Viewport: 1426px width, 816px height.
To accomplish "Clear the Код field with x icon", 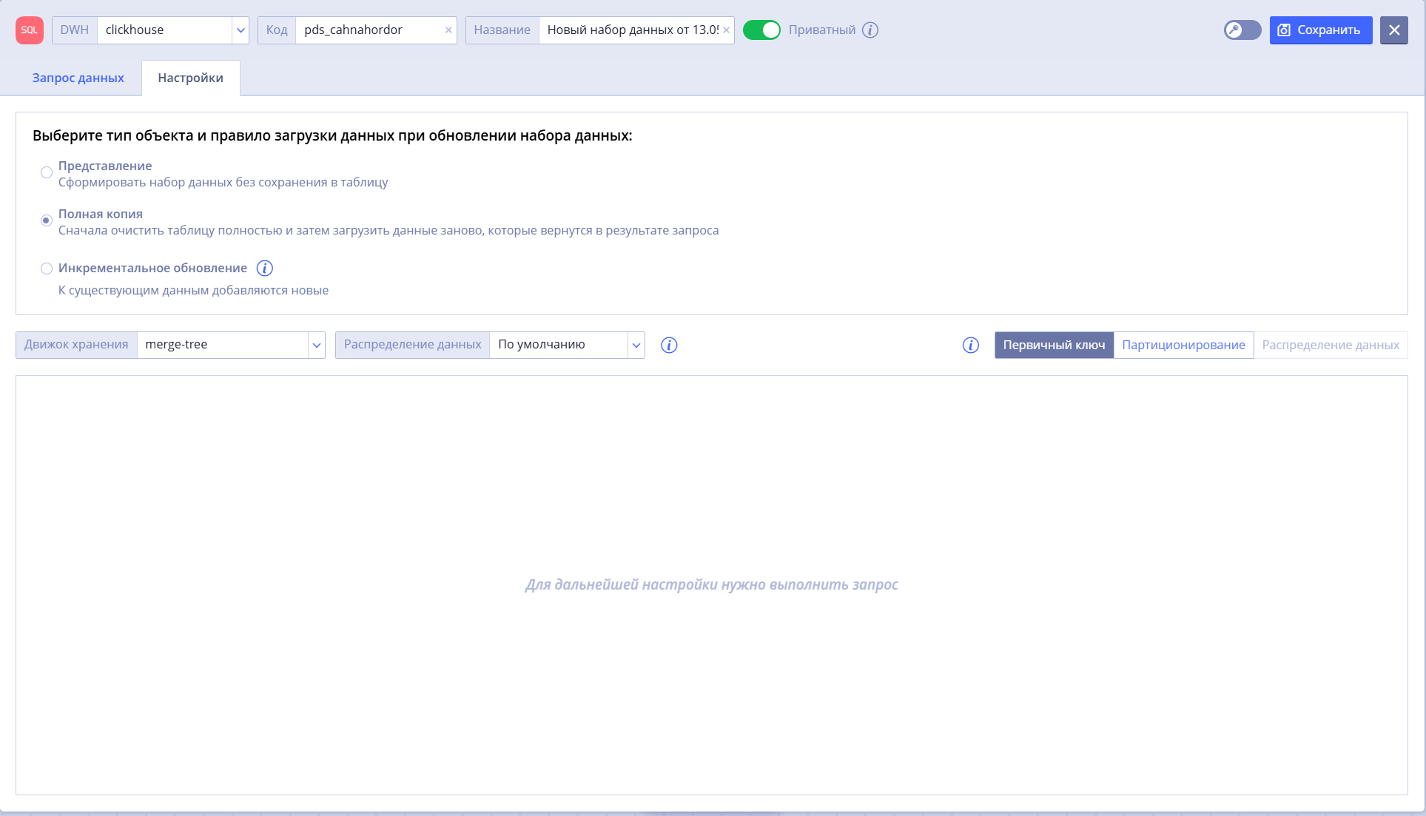I will [448, 30].
